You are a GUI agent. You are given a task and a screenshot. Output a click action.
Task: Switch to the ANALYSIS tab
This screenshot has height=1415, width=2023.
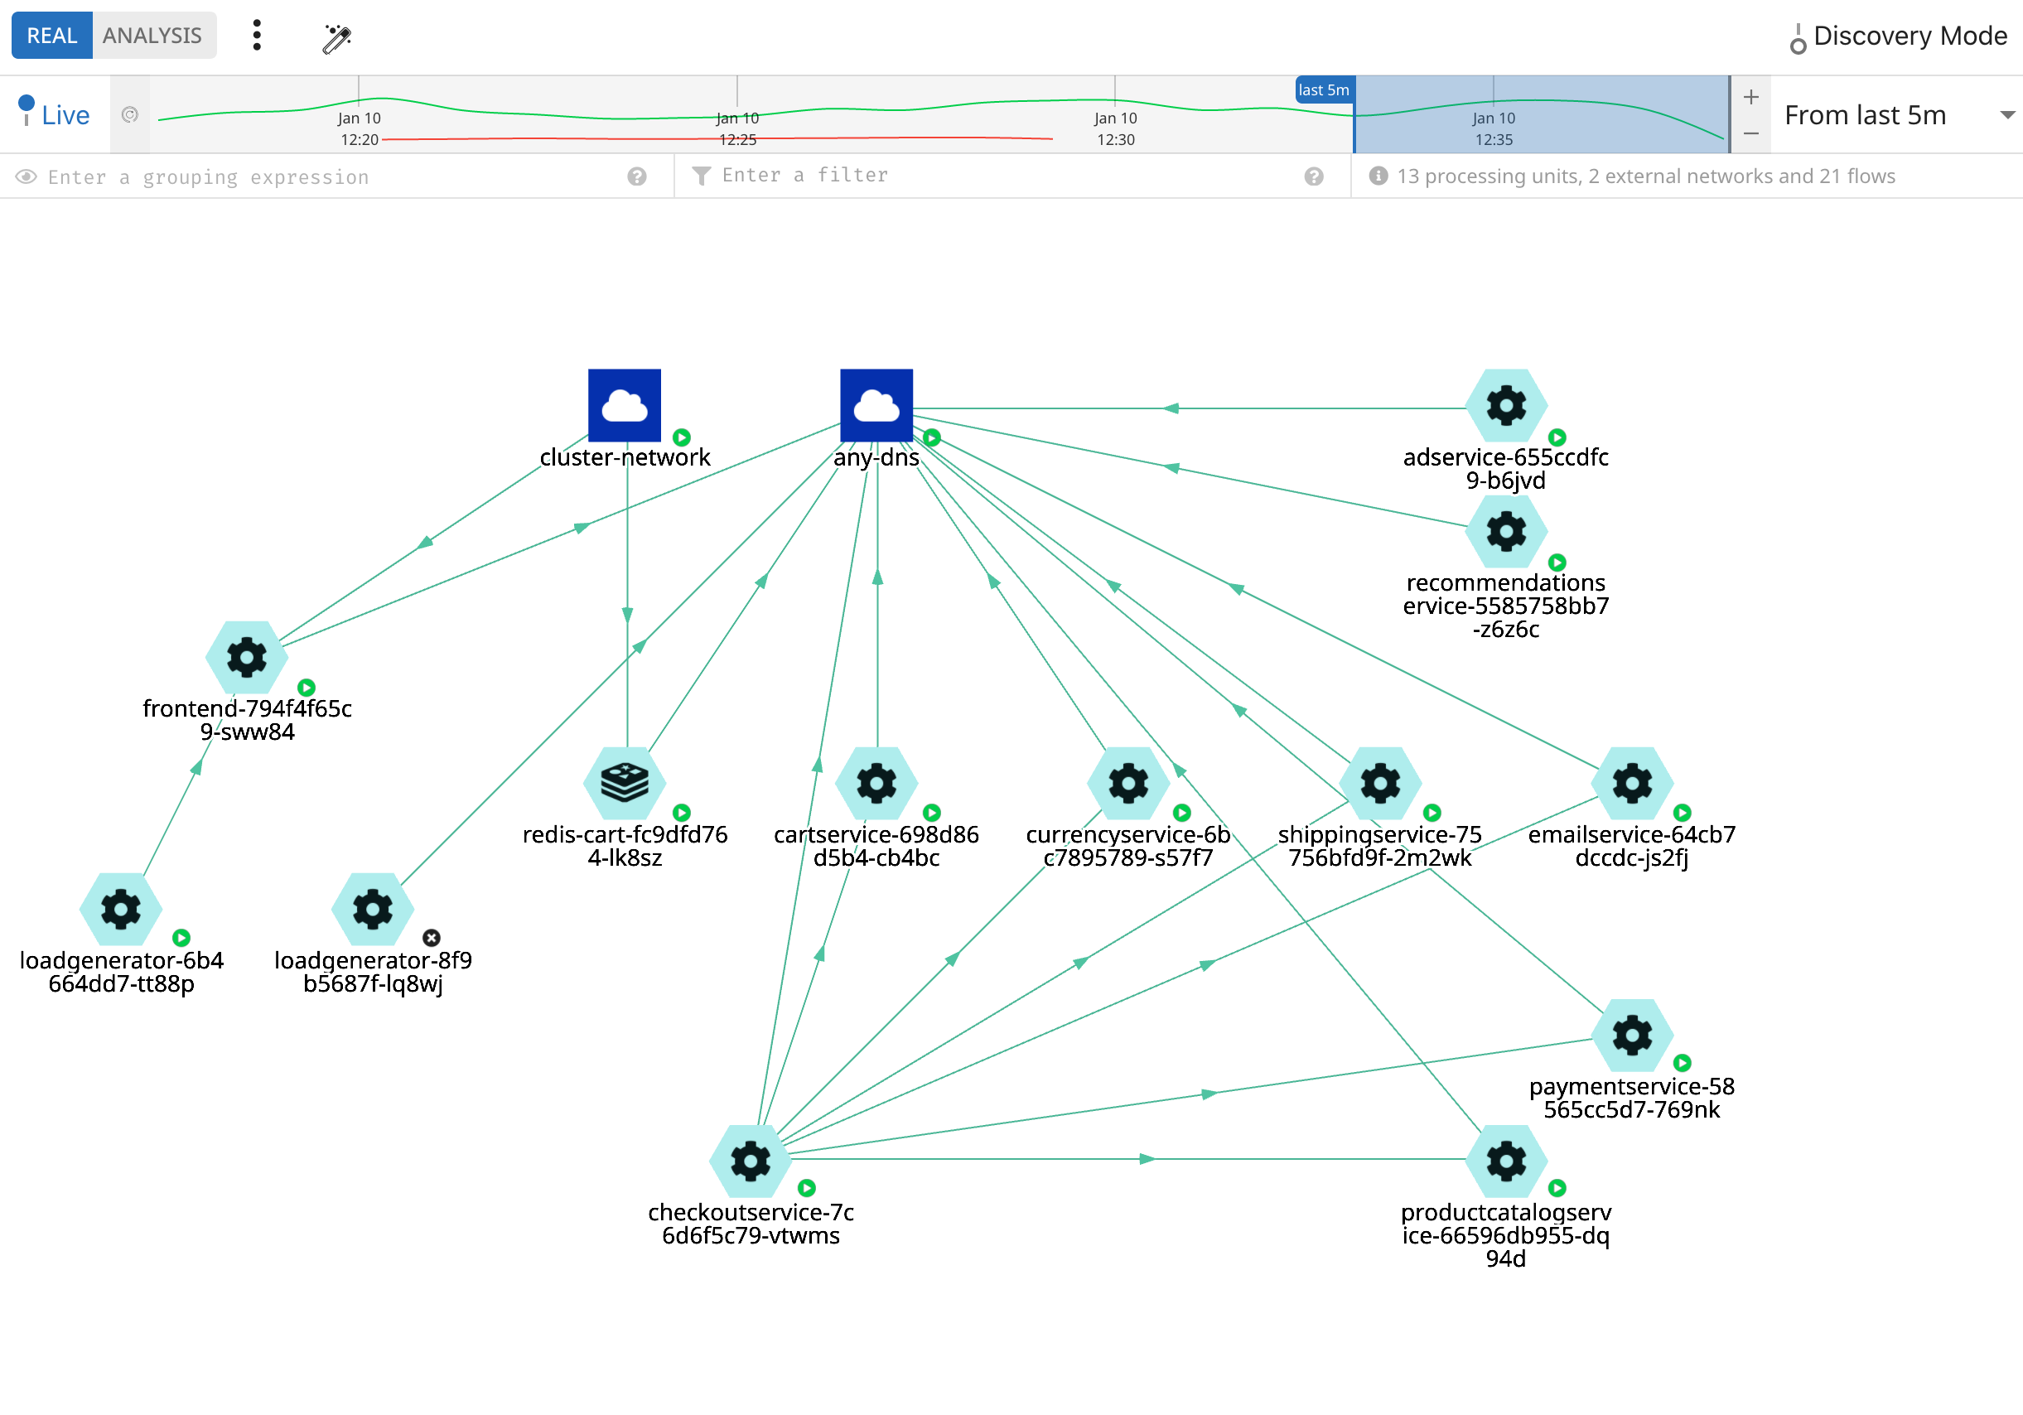point(152,36)
